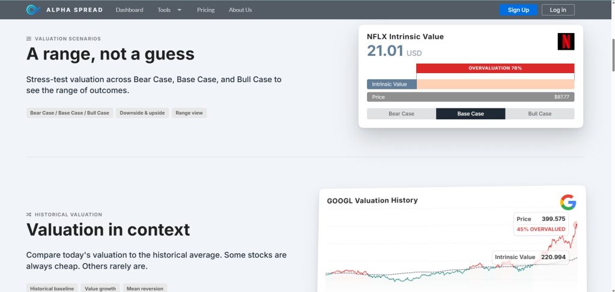The height and width of the screenshot is (292, 615).
Task: Click the Valuation Scenarios list icon
Action: (x=29, y=39)
